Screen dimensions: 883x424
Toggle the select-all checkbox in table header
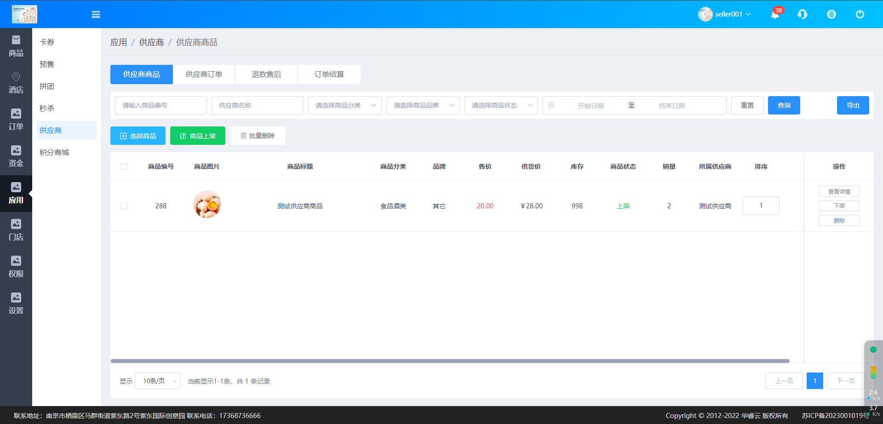[x=124, y=166]
